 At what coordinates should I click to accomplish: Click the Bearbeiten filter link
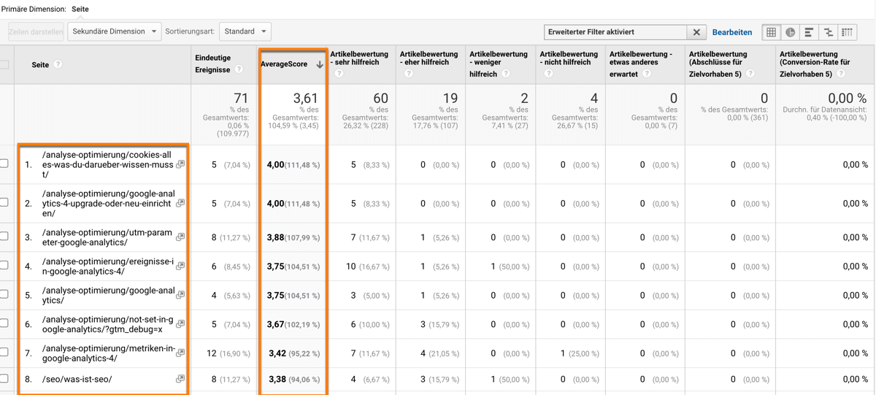tap(731, 32)
